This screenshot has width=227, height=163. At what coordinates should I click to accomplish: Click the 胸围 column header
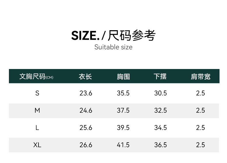pyautogui.click(x=123, y=76)
